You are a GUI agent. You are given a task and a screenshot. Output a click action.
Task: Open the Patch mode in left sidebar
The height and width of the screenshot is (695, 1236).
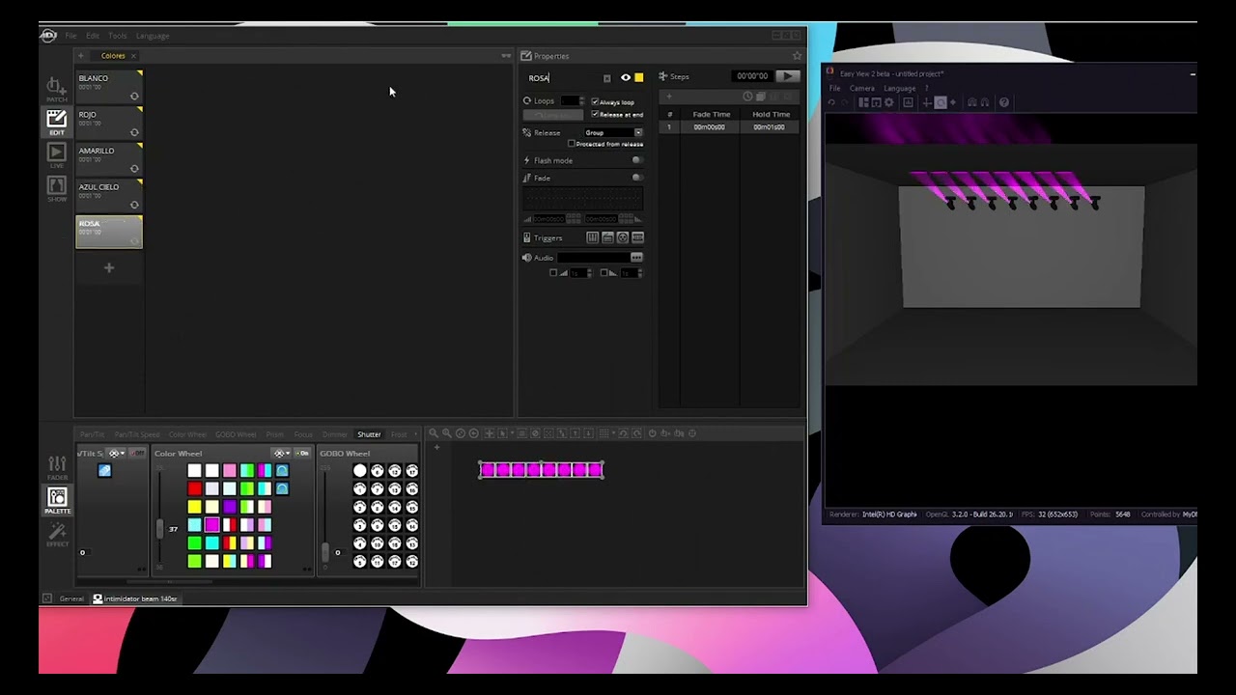(x=56, y=89)
